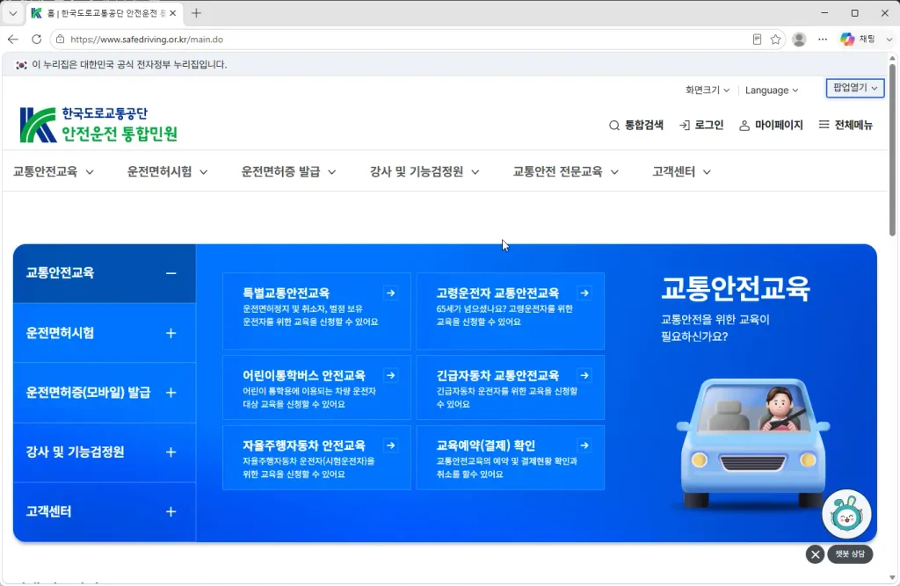Open 강사 및 기능검정원 navigation menu
This screenshot has width=900, height=586.
(425, 171)
